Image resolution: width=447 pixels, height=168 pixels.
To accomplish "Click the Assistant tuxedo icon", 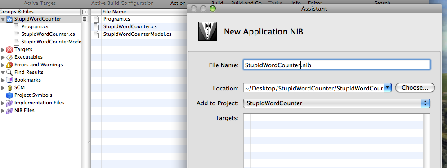I will 208,31.
